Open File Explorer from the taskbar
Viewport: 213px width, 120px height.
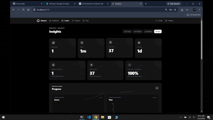pos(103,117)
